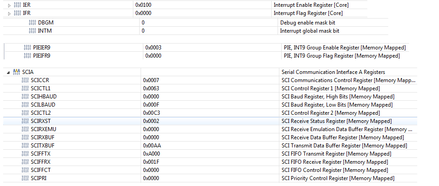Click the register icon beside SCIFFTX
439x186 pixels.
click(25, 154)
